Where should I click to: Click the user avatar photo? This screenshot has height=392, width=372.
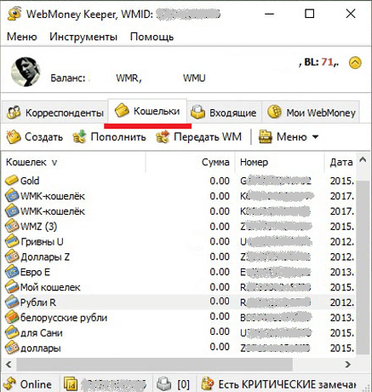(26, 72)
